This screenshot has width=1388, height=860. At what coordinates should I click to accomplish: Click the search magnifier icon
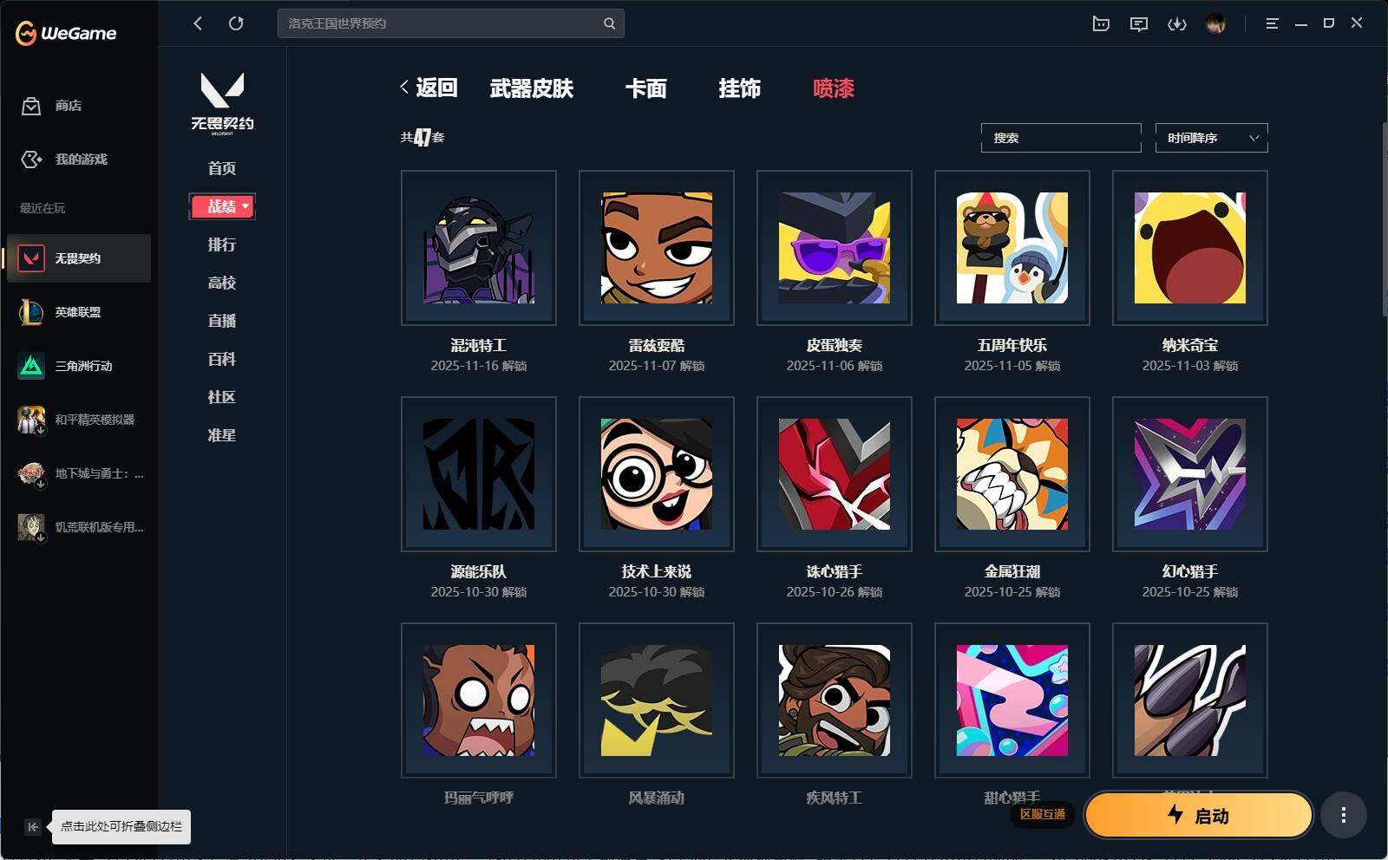pos(610,23)
